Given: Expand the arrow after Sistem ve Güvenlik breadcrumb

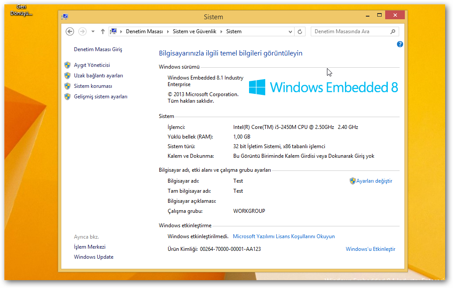Looking at the screenshot, I should point(221,32).
